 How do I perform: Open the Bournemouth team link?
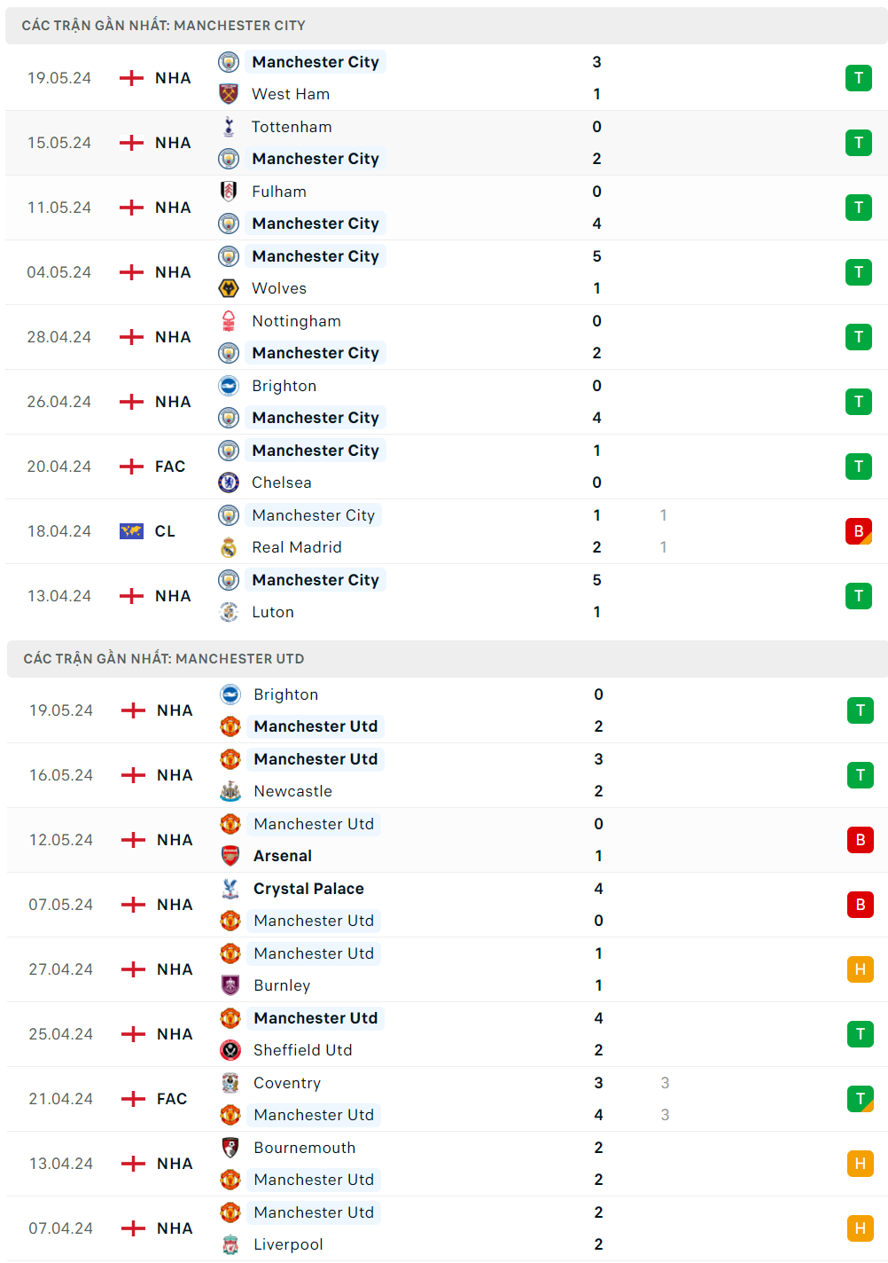click(304, 1148)
